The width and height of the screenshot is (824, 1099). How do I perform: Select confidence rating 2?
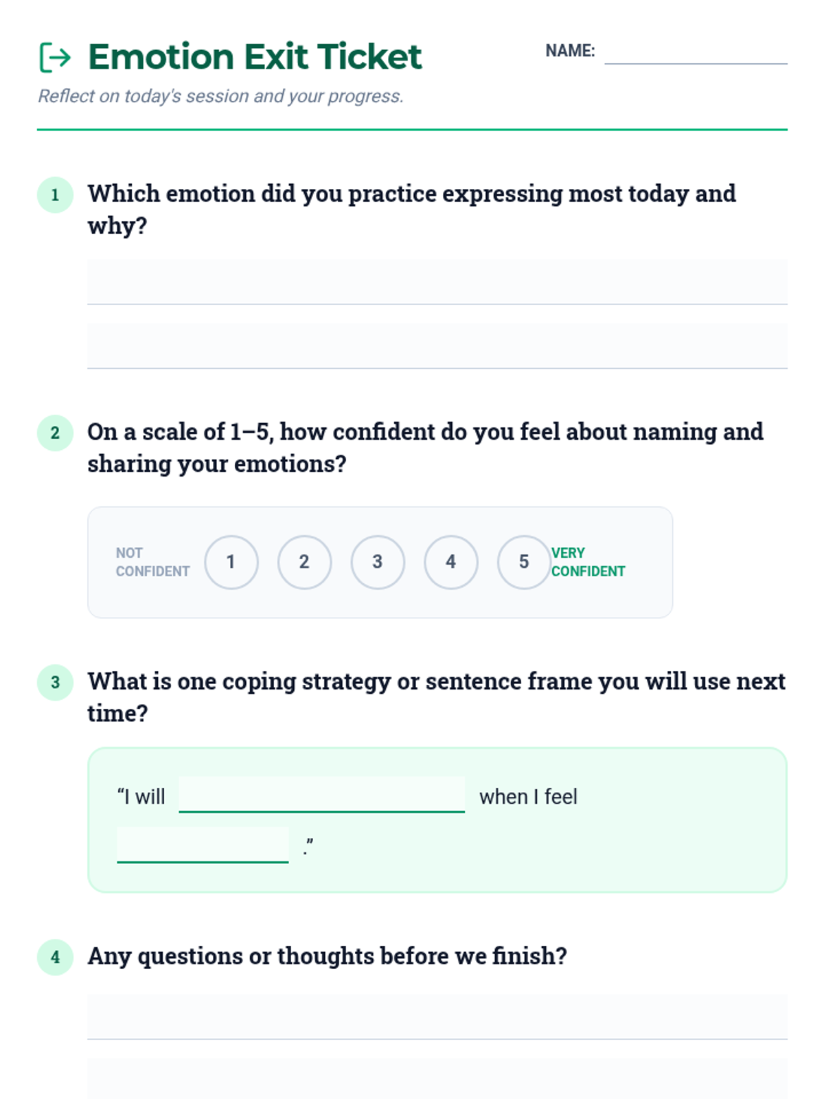(x=304, y=562)
